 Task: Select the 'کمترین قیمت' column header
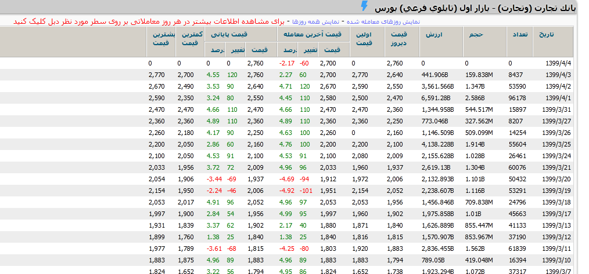[x=191, y=38]
